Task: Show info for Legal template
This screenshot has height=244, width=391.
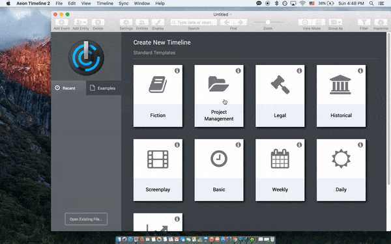Action: pos(299,71)
